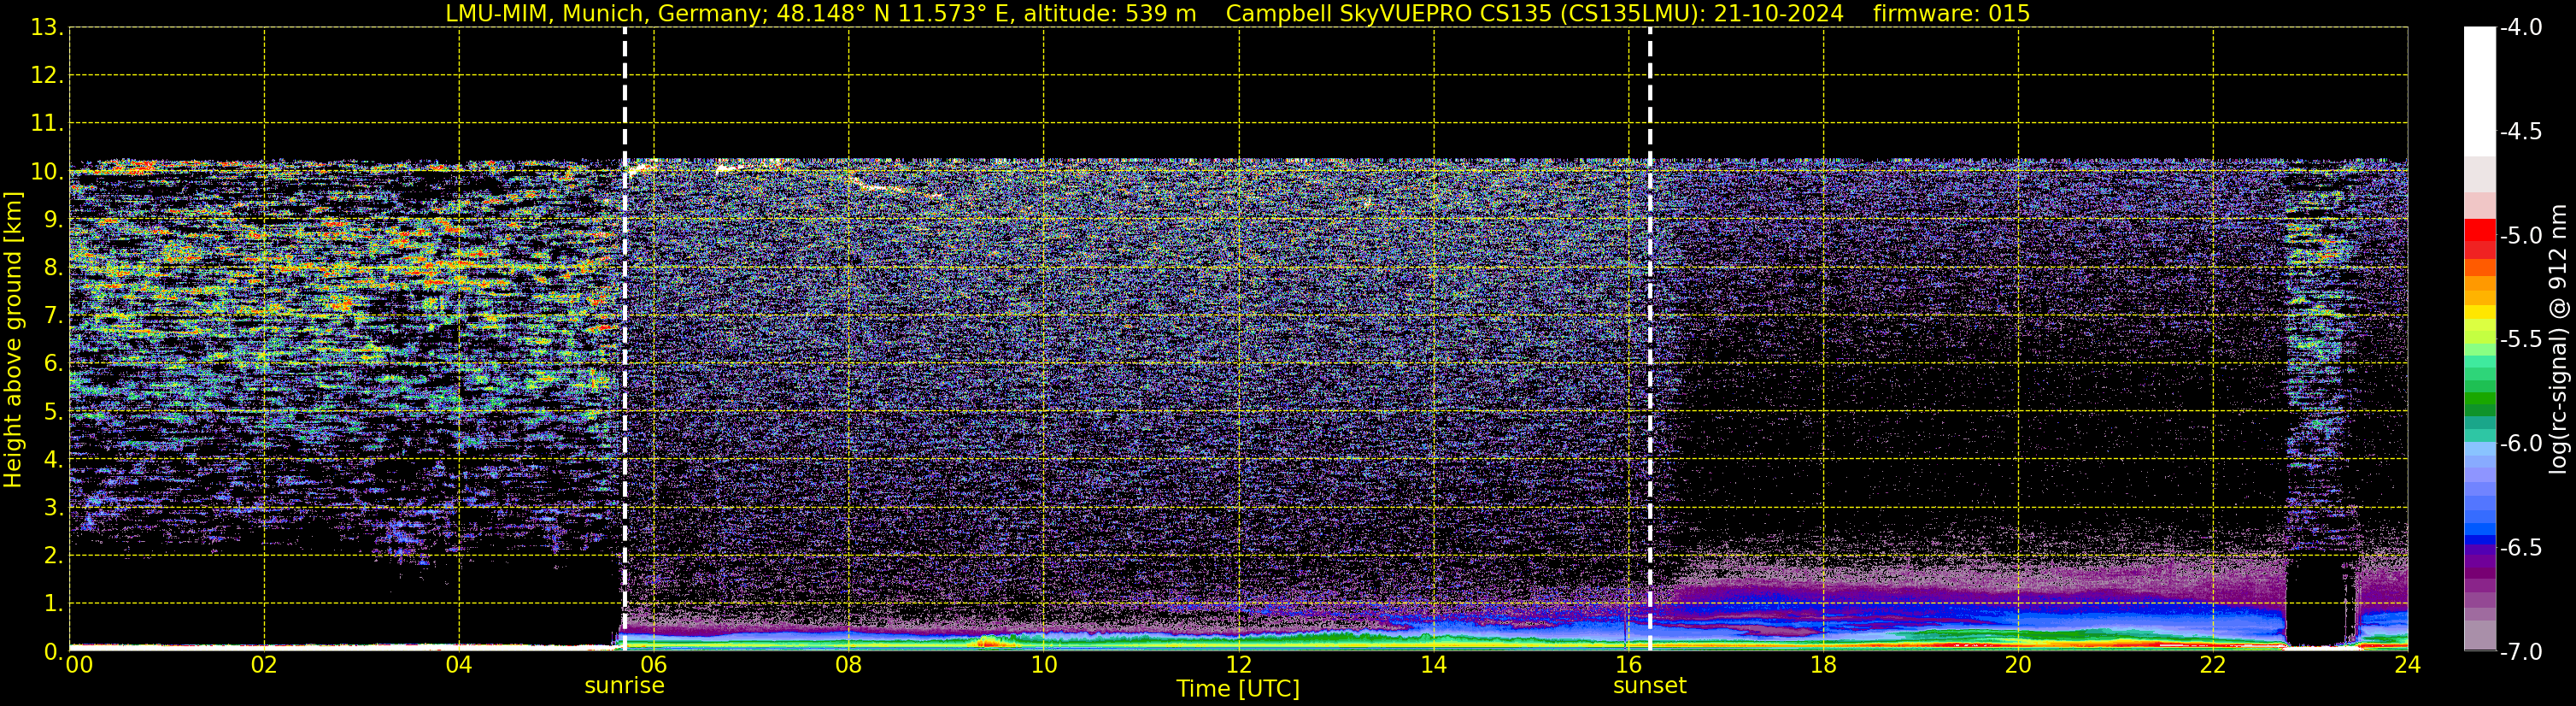
Task: Click the '-6.5' colorbar tick label
Action: [2521, 548]
